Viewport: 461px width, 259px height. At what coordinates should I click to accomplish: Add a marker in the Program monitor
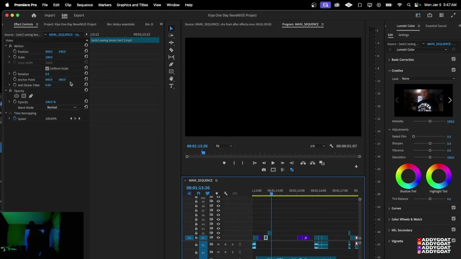click(224, 163)
